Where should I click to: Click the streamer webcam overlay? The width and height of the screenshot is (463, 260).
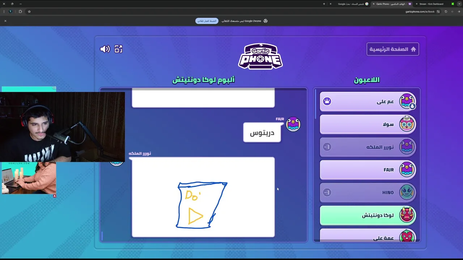[x=62, y=127]
